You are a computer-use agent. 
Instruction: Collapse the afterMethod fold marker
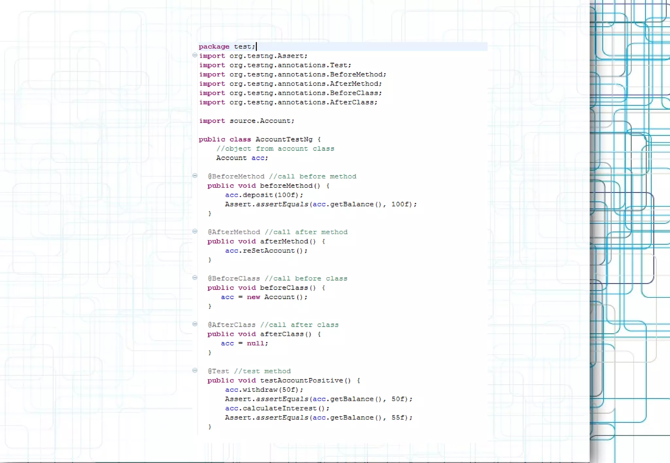(x=195, y=231)
